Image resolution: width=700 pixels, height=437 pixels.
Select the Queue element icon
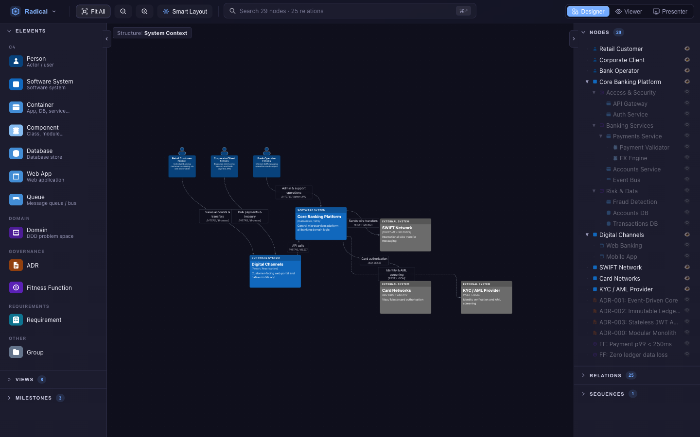tap(16, 200)
